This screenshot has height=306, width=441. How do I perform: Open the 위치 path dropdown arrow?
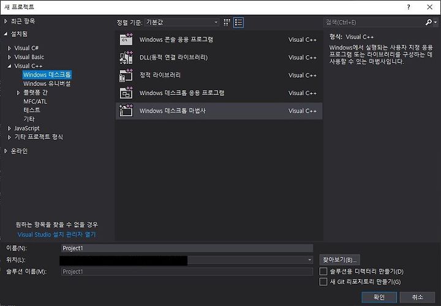click(310, 260)
